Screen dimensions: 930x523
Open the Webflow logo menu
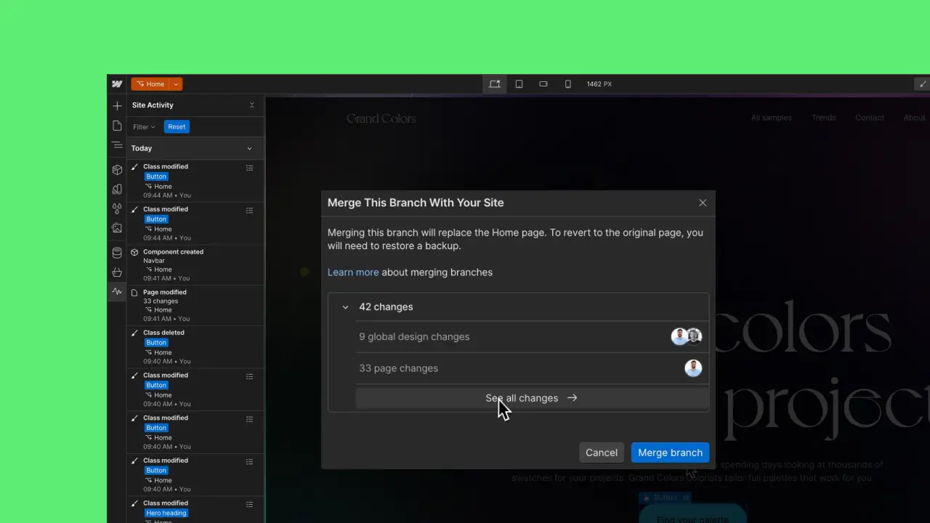(x=117, y=84)
